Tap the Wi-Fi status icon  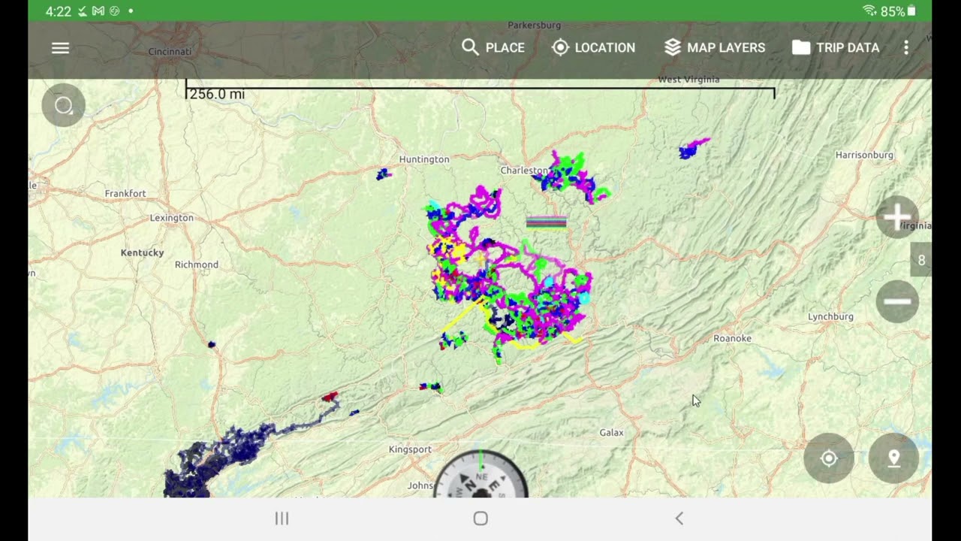[869, 11]
